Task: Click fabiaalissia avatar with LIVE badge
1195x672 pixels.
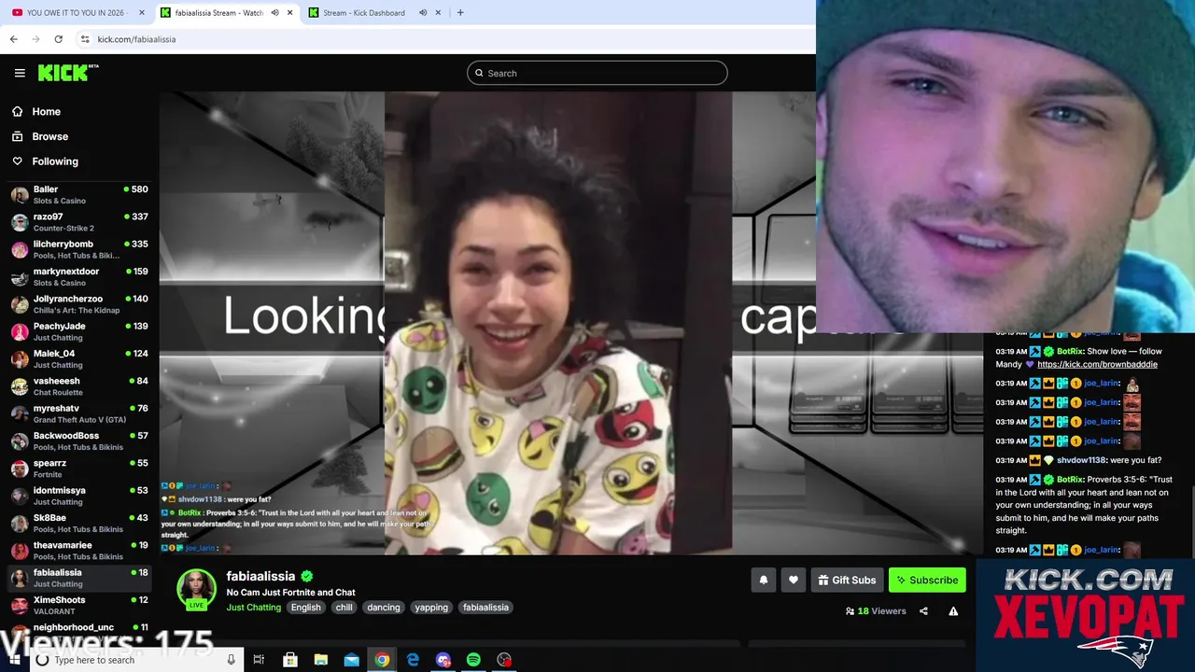Action: 196,590
